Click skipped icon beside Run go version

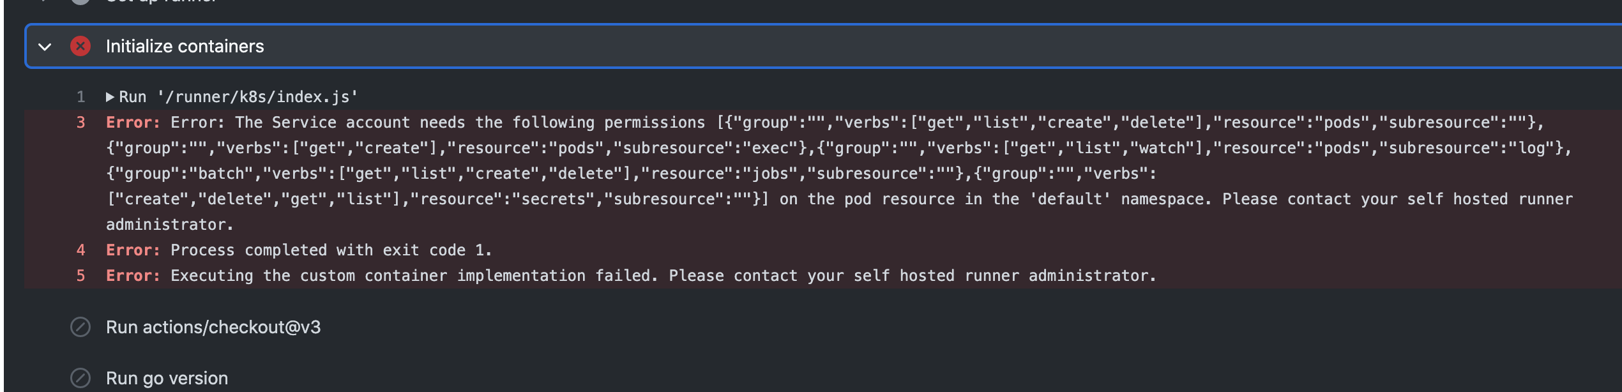click(x=80, y=378)
